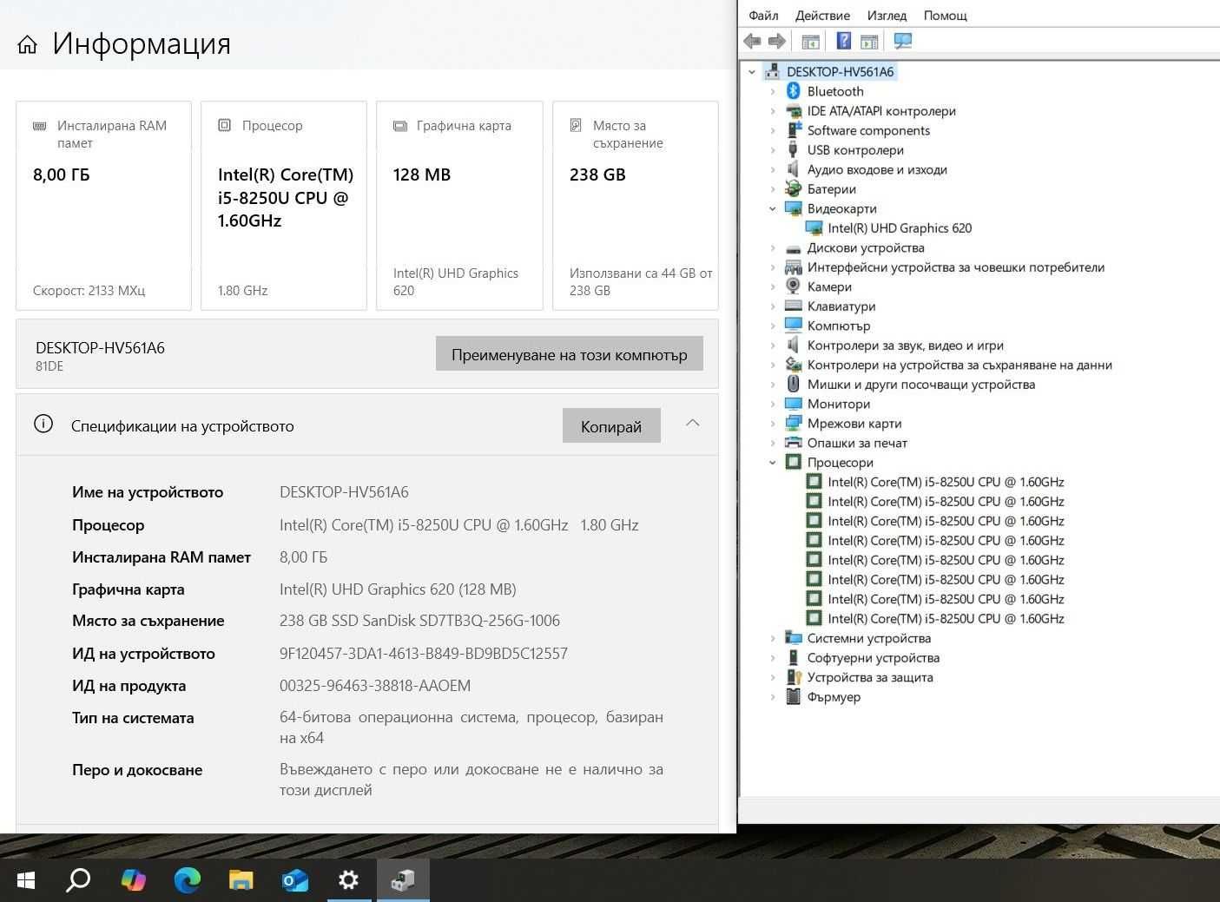1220x902 pixels.
Task: Select Интерфейсни устройства за човешки потребители
Action: (956, 267)
